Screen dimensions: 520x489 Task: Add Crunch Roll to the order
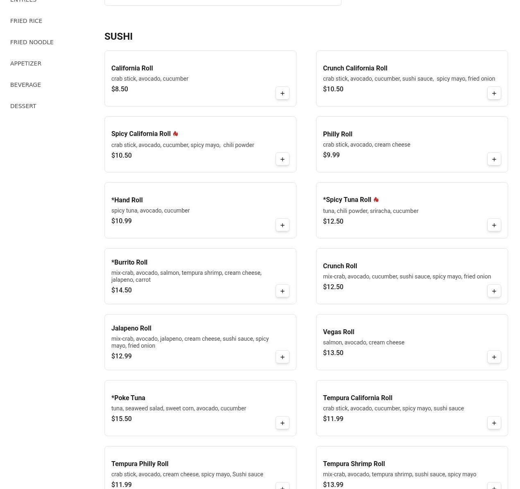[x=494, y=291]
